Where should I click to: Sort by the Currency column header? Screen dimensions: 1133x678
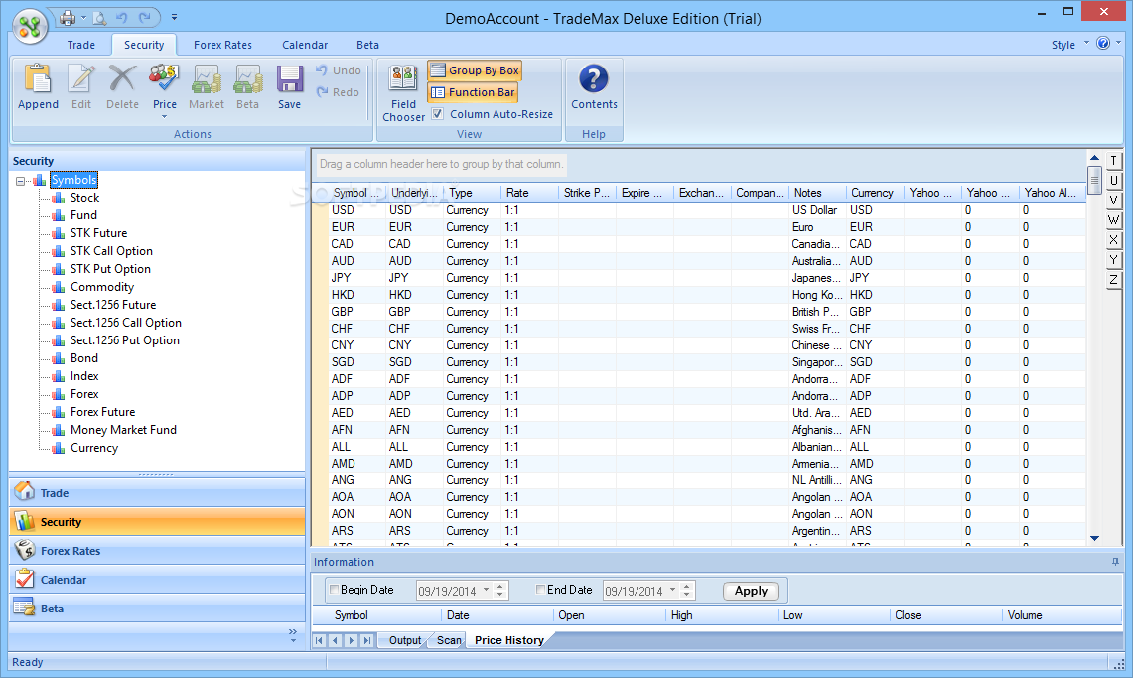click(874, 193)
